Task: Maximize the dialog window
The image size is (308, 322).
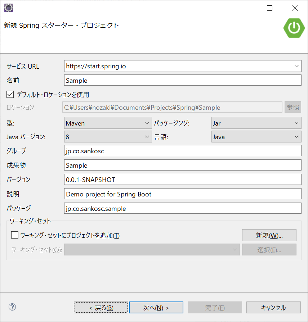Action: (269, 8)
